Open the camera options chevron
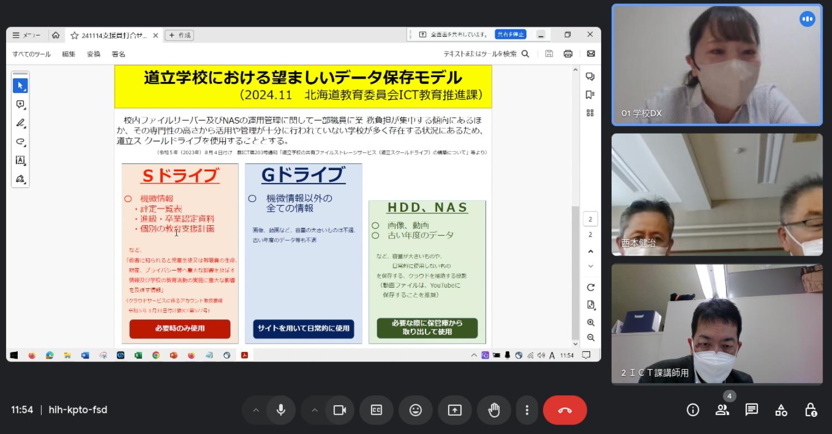The image size is (832, 434). pos(314,410)
